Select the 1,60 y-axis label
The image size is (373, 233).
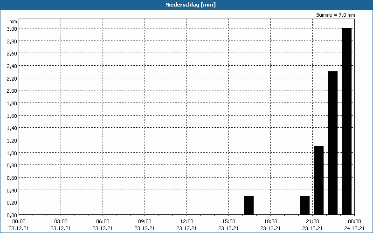13,116
